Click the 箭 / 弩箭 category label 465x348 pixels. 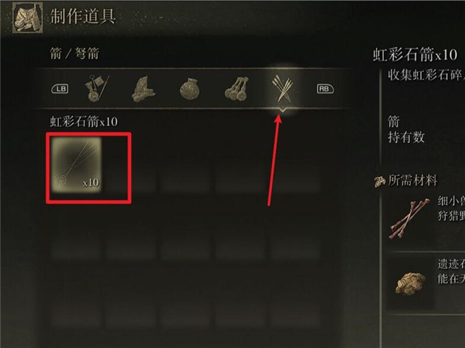point(74,54)
